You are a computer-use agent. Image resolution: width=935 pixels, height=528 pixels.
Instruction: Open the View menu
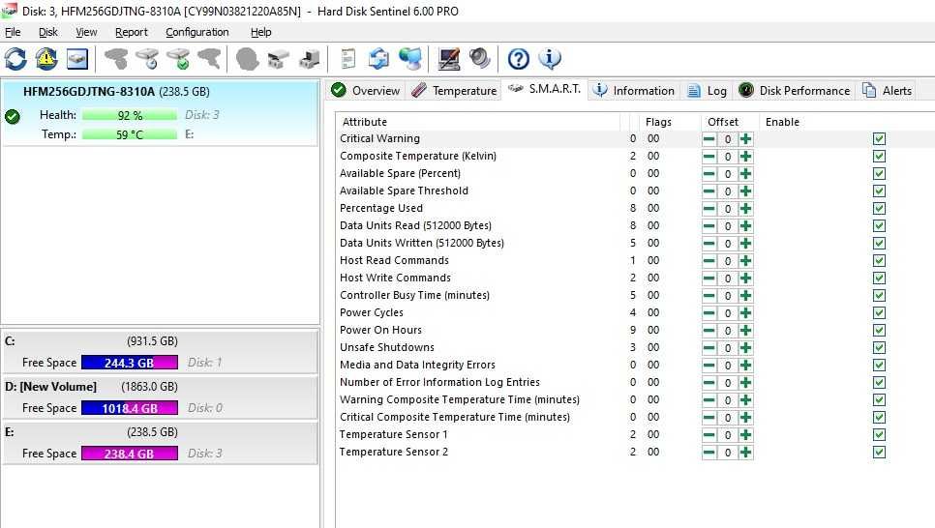click(86, 32)
